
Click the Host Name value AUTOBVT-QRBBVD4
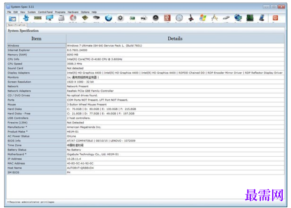80,168
